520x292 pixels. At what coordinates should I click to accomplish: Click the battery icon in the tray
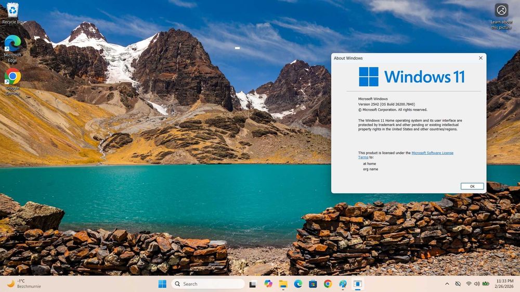pyautogui.click(x=486, y=284)
